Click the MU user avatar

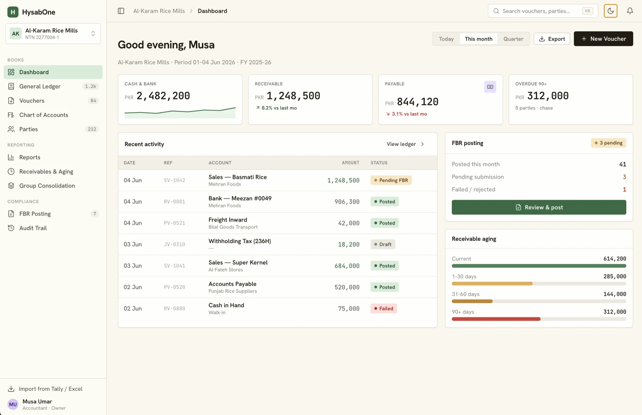(x=13, y=404)
